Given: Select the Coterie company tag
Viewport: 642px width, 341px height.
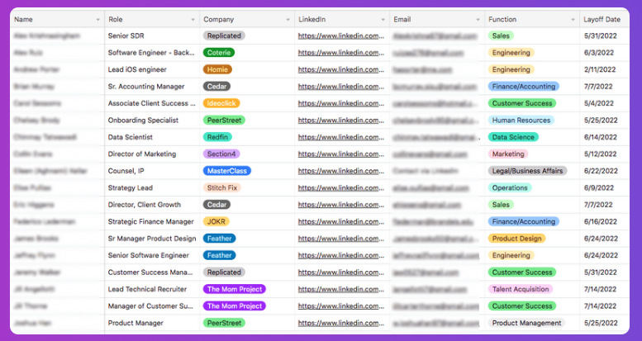Looking at the screenshot, I should 219,52.
